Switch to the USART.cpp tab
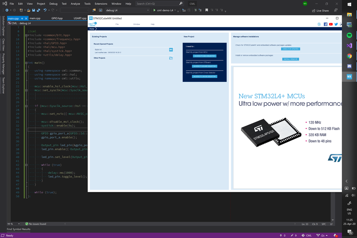This screenshot has height=238, width=357. tap(80, 18)
